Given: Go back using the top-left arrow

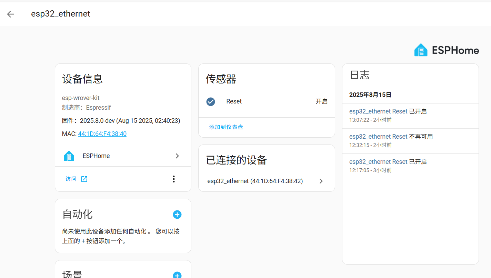Looking at the screenshot, I should (x=10, y=14).
